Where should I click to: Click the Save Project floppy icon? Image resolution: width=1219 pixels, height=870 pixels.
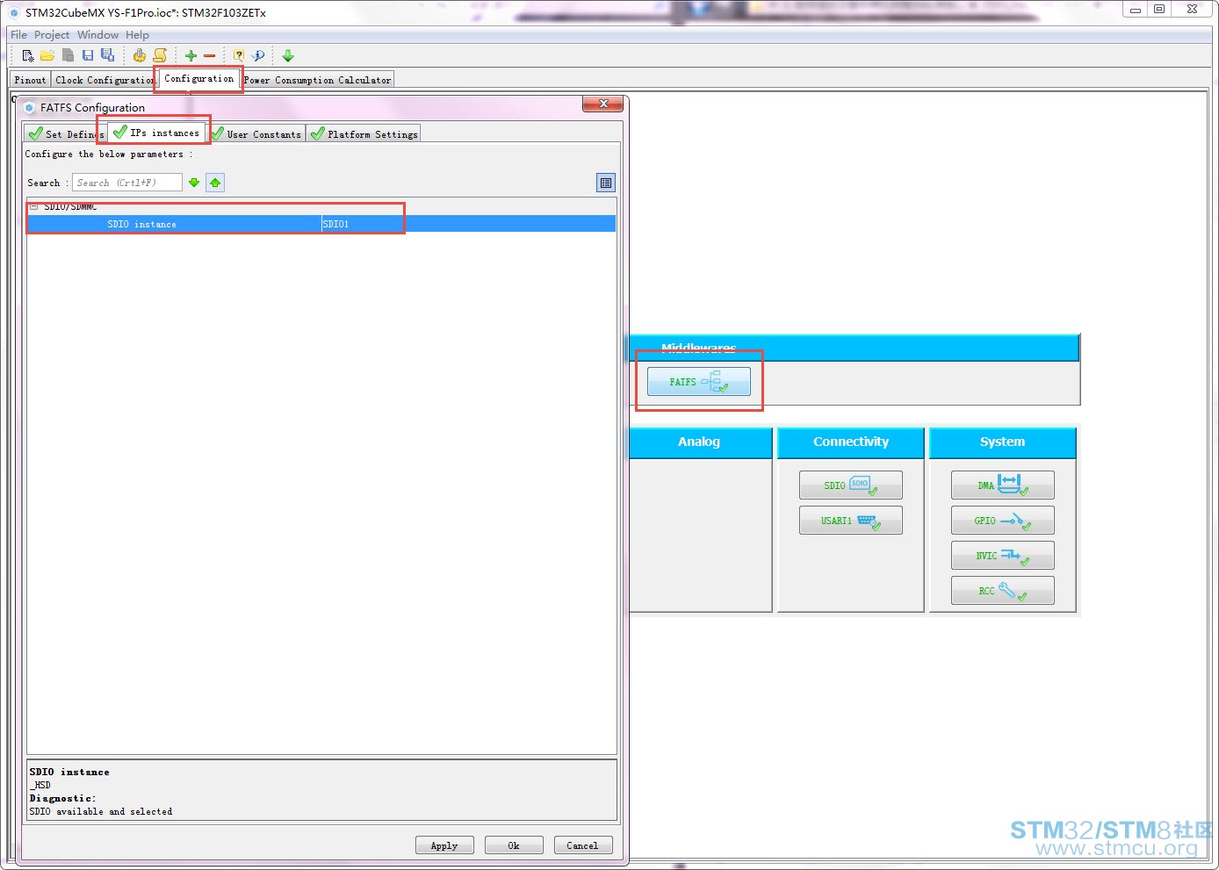(88, 55)
